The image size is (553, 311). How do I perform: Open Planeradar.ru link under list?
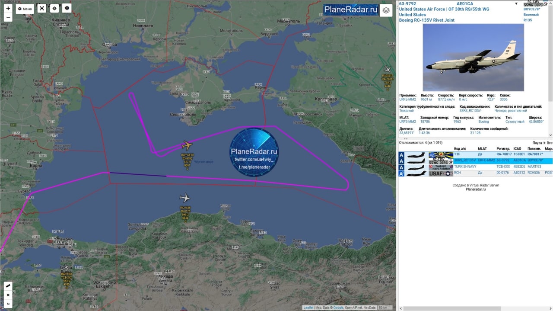pos(476,189)
